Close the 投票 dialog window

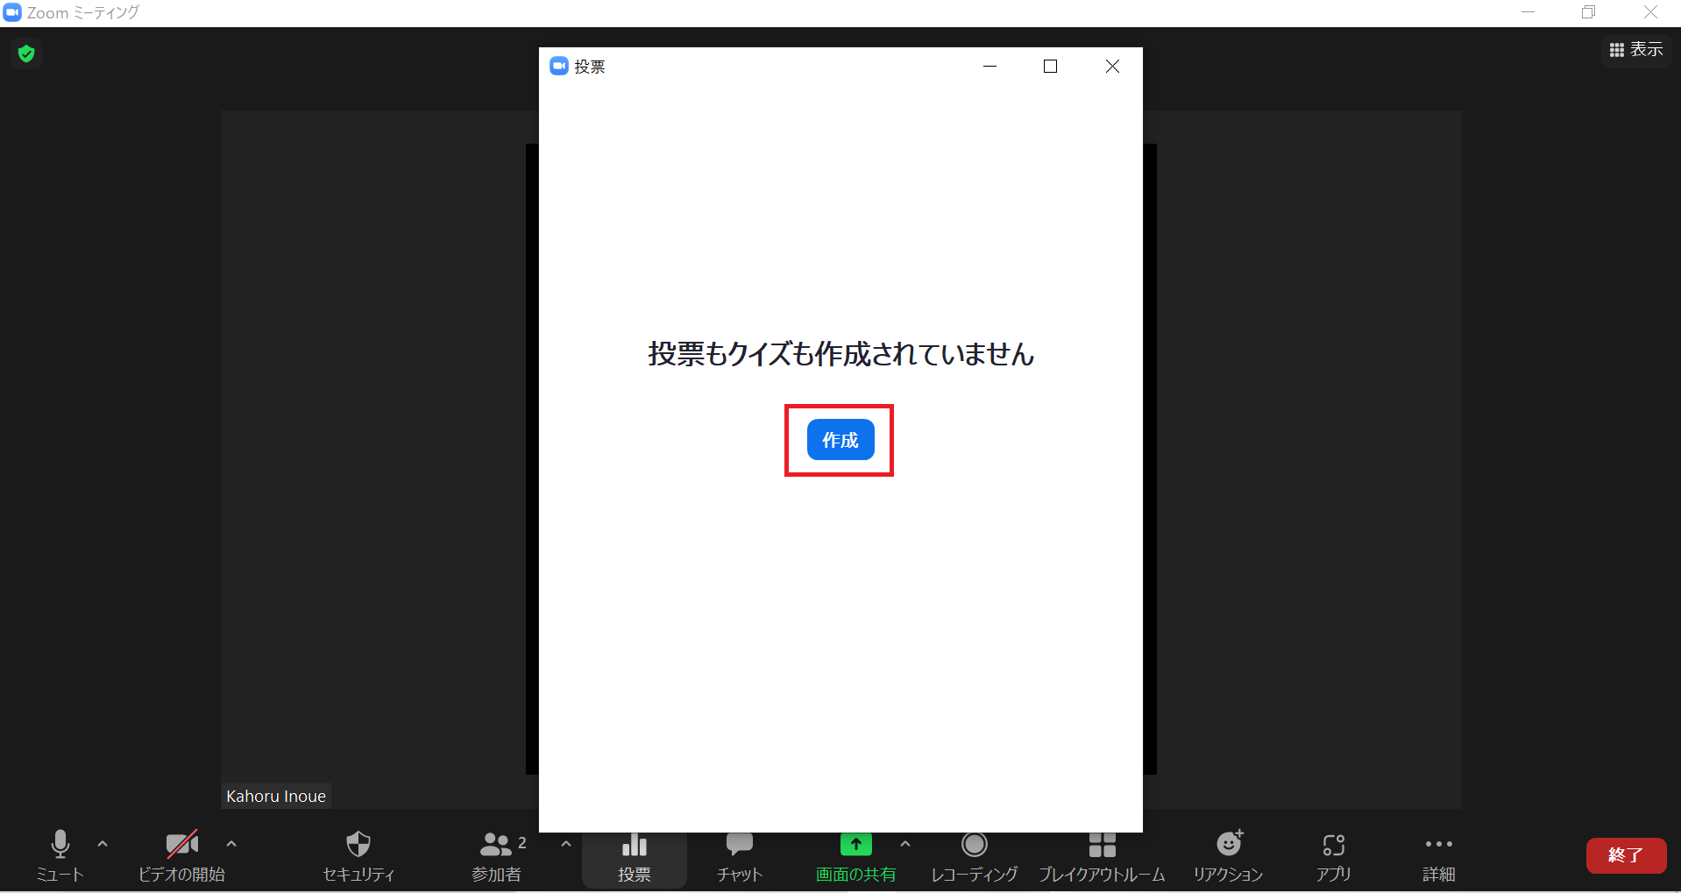point(1112,67)
